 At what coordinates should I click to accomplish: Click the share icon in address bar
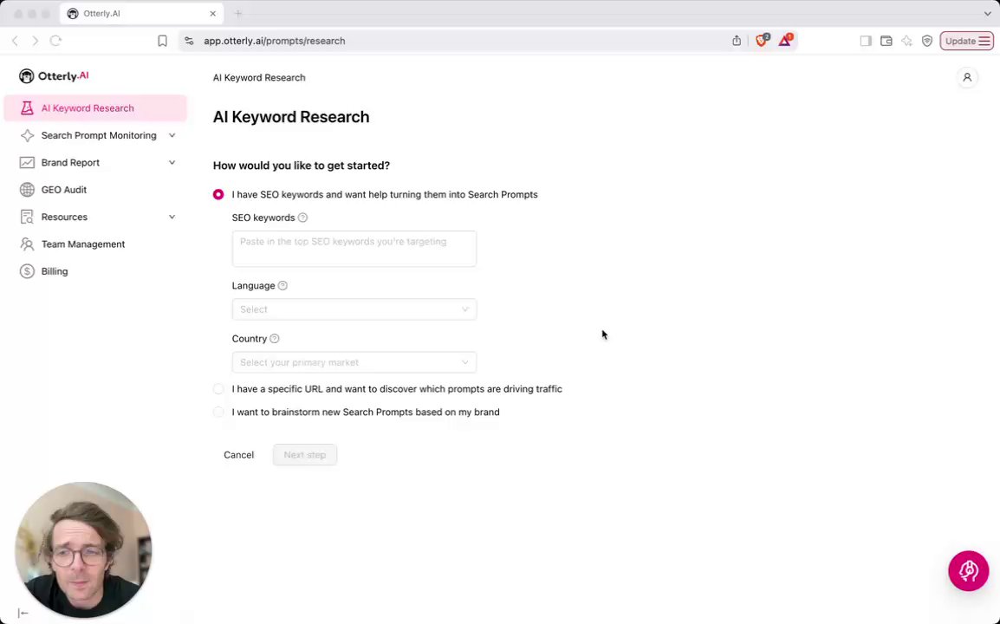pos(737,41)
